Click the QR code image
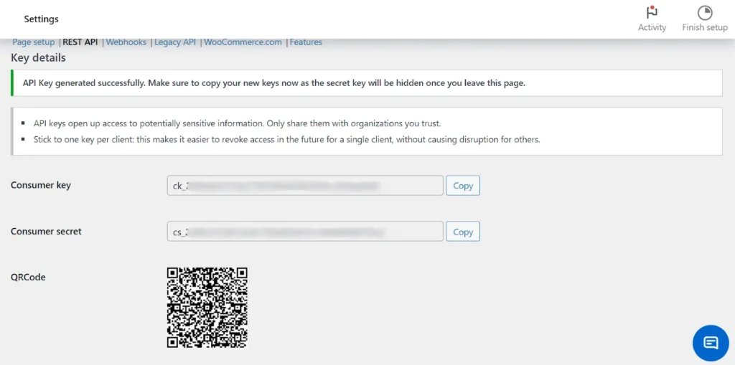735x365 pixels. [x=207, y=308]
